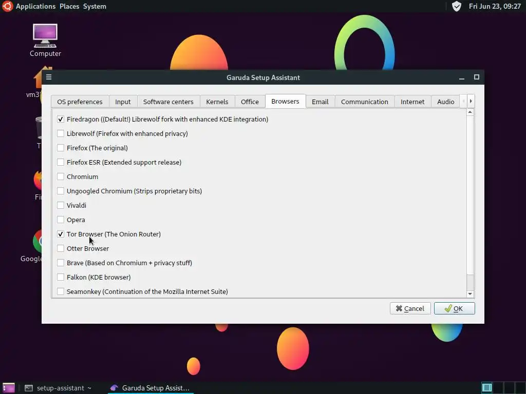Maximize the Garuda Setup Assistant window
The image size is (526, 394).
[476, 77]
